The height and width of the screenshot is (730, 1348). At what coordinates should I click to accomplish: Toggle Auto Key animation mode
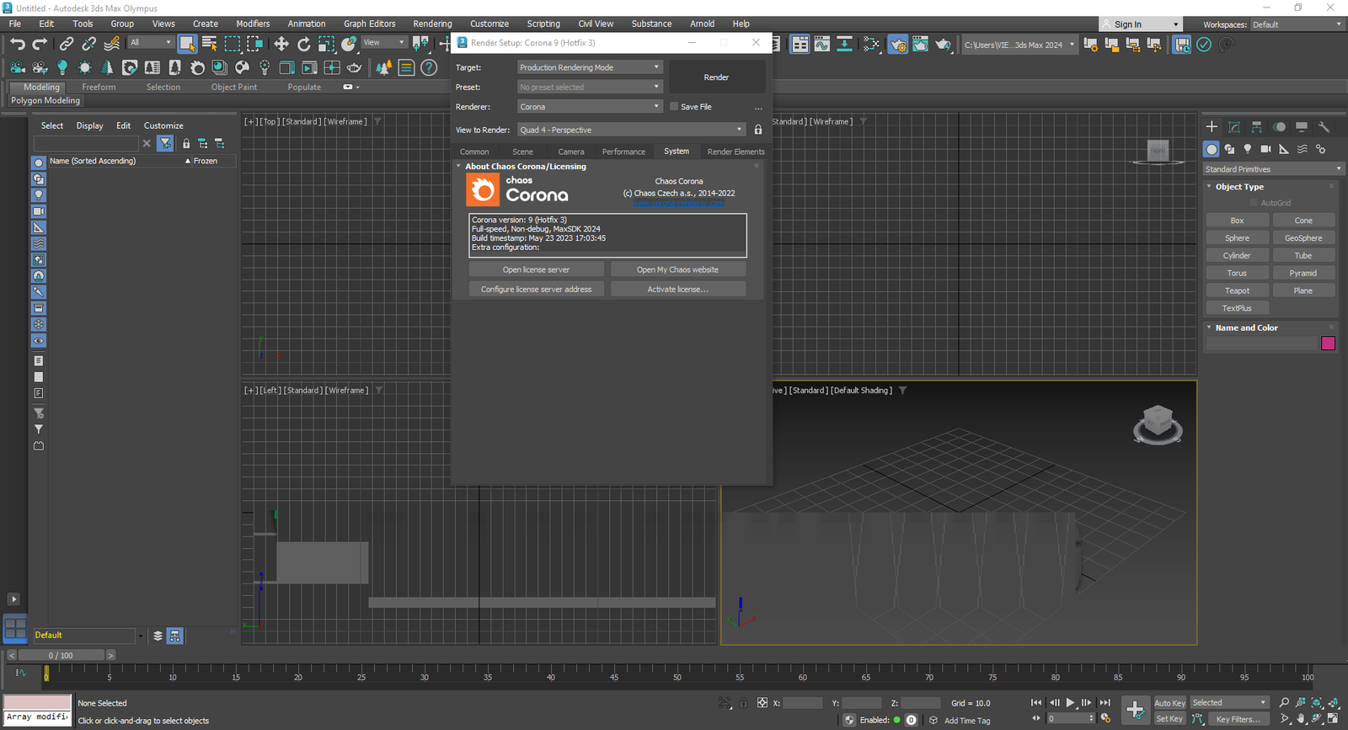tap(1169, 703)
